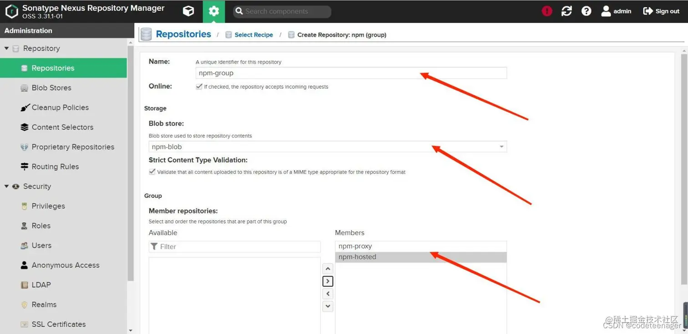
Task: Click the Privileges icon in sidebar
Action: pos(25,206)
